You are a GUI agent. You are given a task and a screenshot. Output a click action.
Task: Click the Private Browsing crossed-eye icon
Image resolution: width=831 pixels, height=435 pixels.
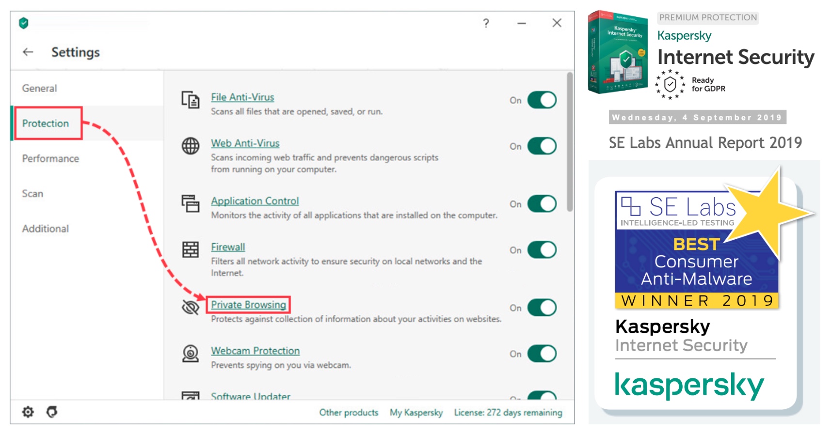191,307
